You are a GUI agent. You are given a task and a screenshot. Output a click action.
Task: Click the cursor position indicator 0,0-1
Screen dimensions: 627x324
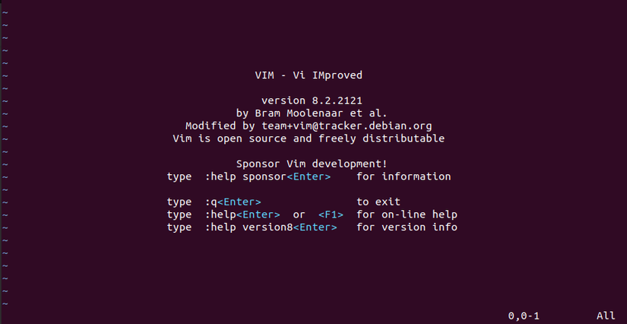coord(524,316)
